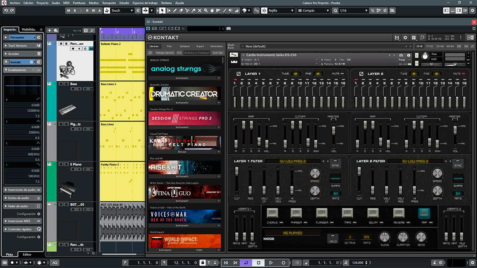The height and width of the screenshot is (268, 477).
Task: Mute the Bass track
Action: point(60,84)
